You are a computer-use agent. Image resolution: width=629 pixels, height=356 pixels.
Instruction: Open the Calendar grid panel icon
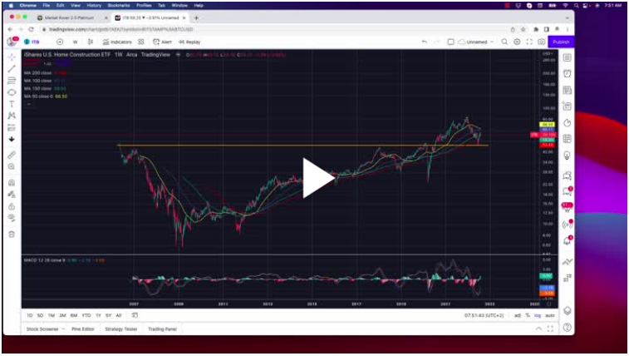click(567, 139)
